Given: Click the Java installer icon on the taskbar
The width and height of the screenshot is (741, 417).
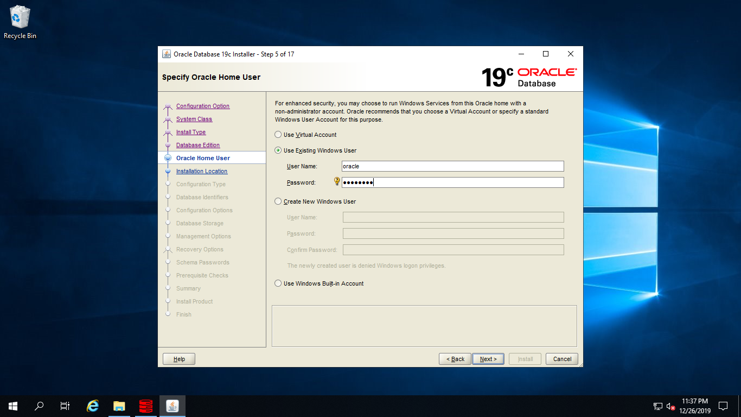Looking at the screenshot, I should 172,406.
